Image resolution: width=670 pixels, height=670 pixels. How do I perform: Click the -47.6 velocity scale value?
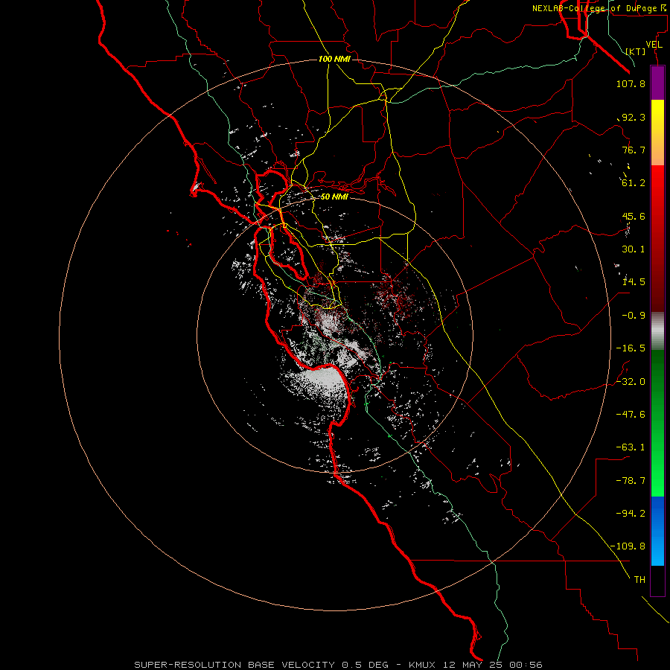[631, 415]
